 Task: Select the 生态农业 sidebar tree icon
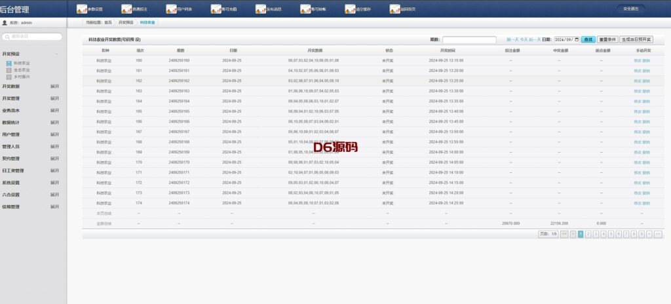[x=9, y=70]
